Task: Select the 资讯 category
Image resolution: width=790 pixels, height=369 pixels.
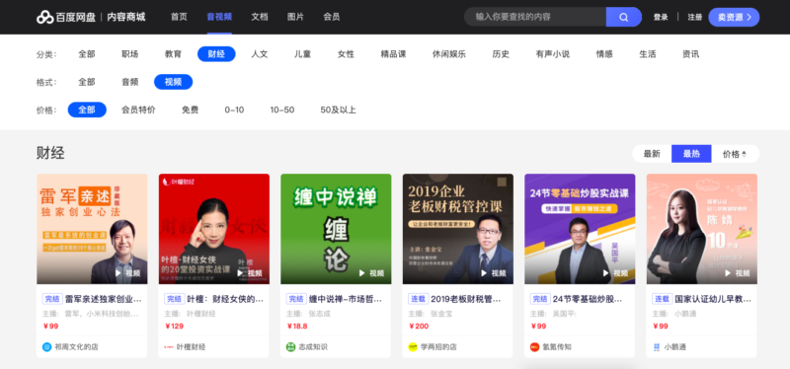Action: pyautogui.click(x=690, y=54)
